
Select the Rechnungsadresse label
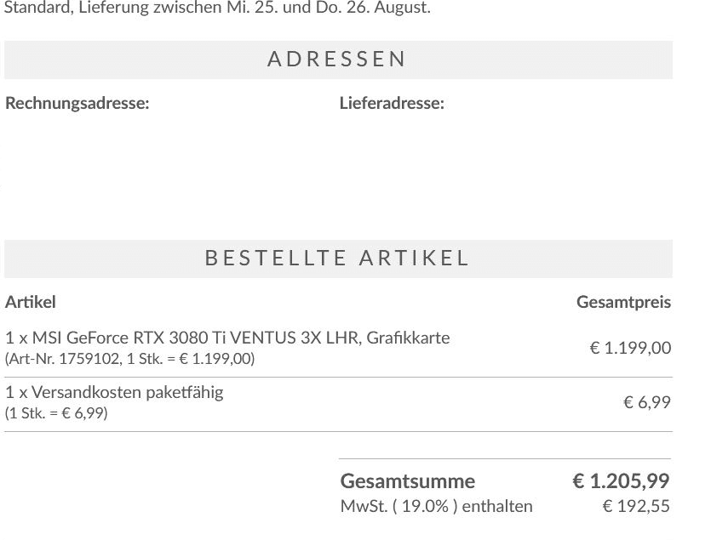pyautogui.click(x=77, y=103)
